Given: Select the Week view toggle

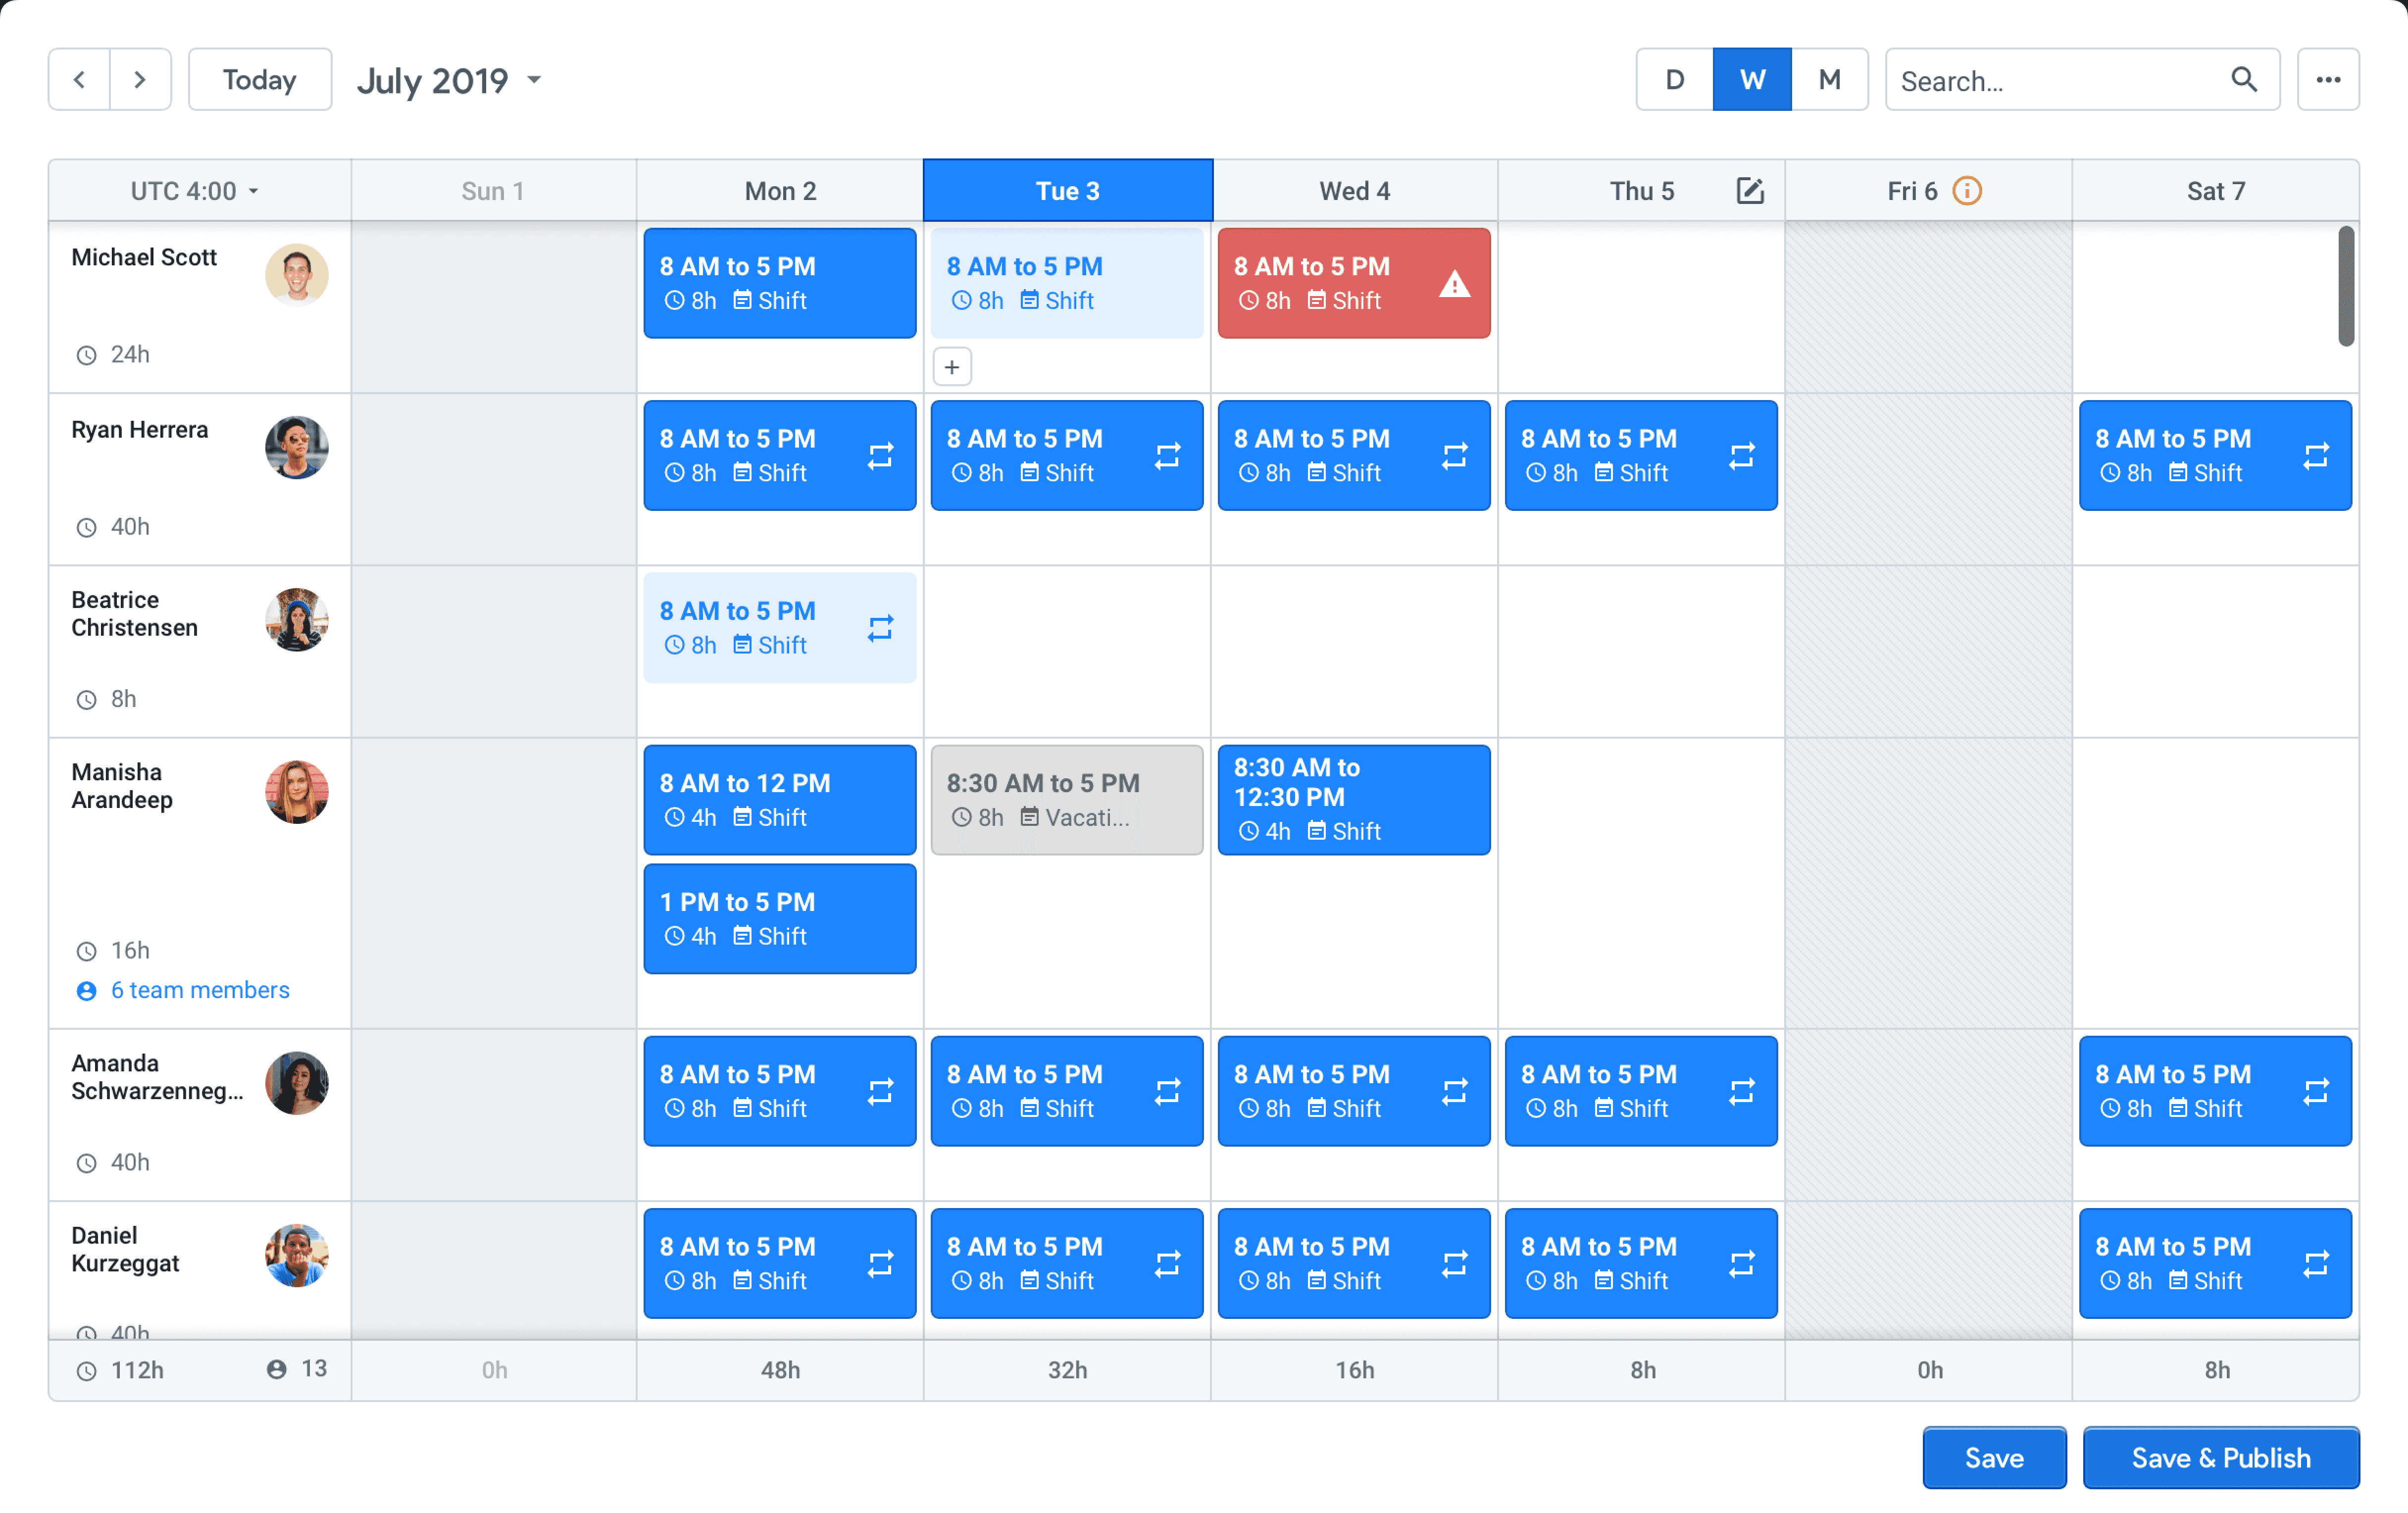Looking at the screenshot, I should [1751, 80].
